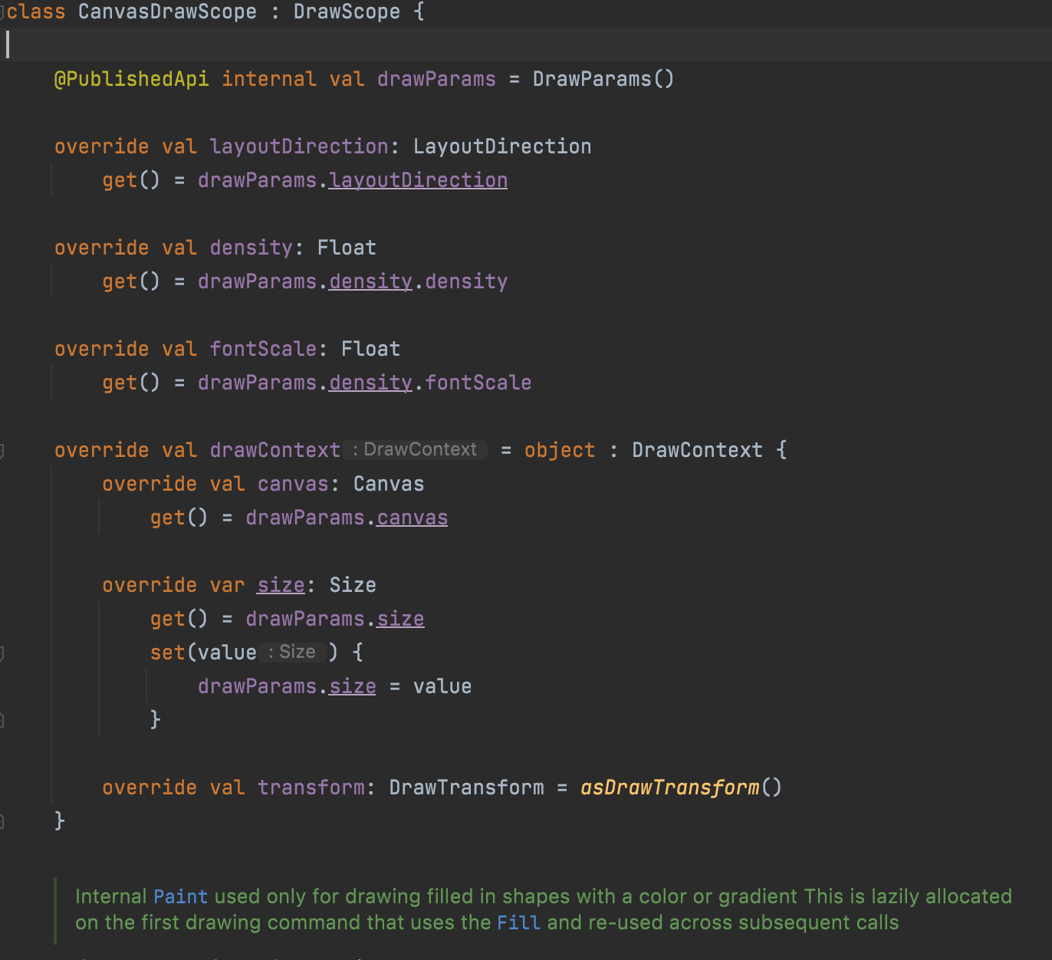Image resolution: width=1052 pixels, height=960 pixels.
Task: Click the Canvas type name
Action: click(388, 484)
